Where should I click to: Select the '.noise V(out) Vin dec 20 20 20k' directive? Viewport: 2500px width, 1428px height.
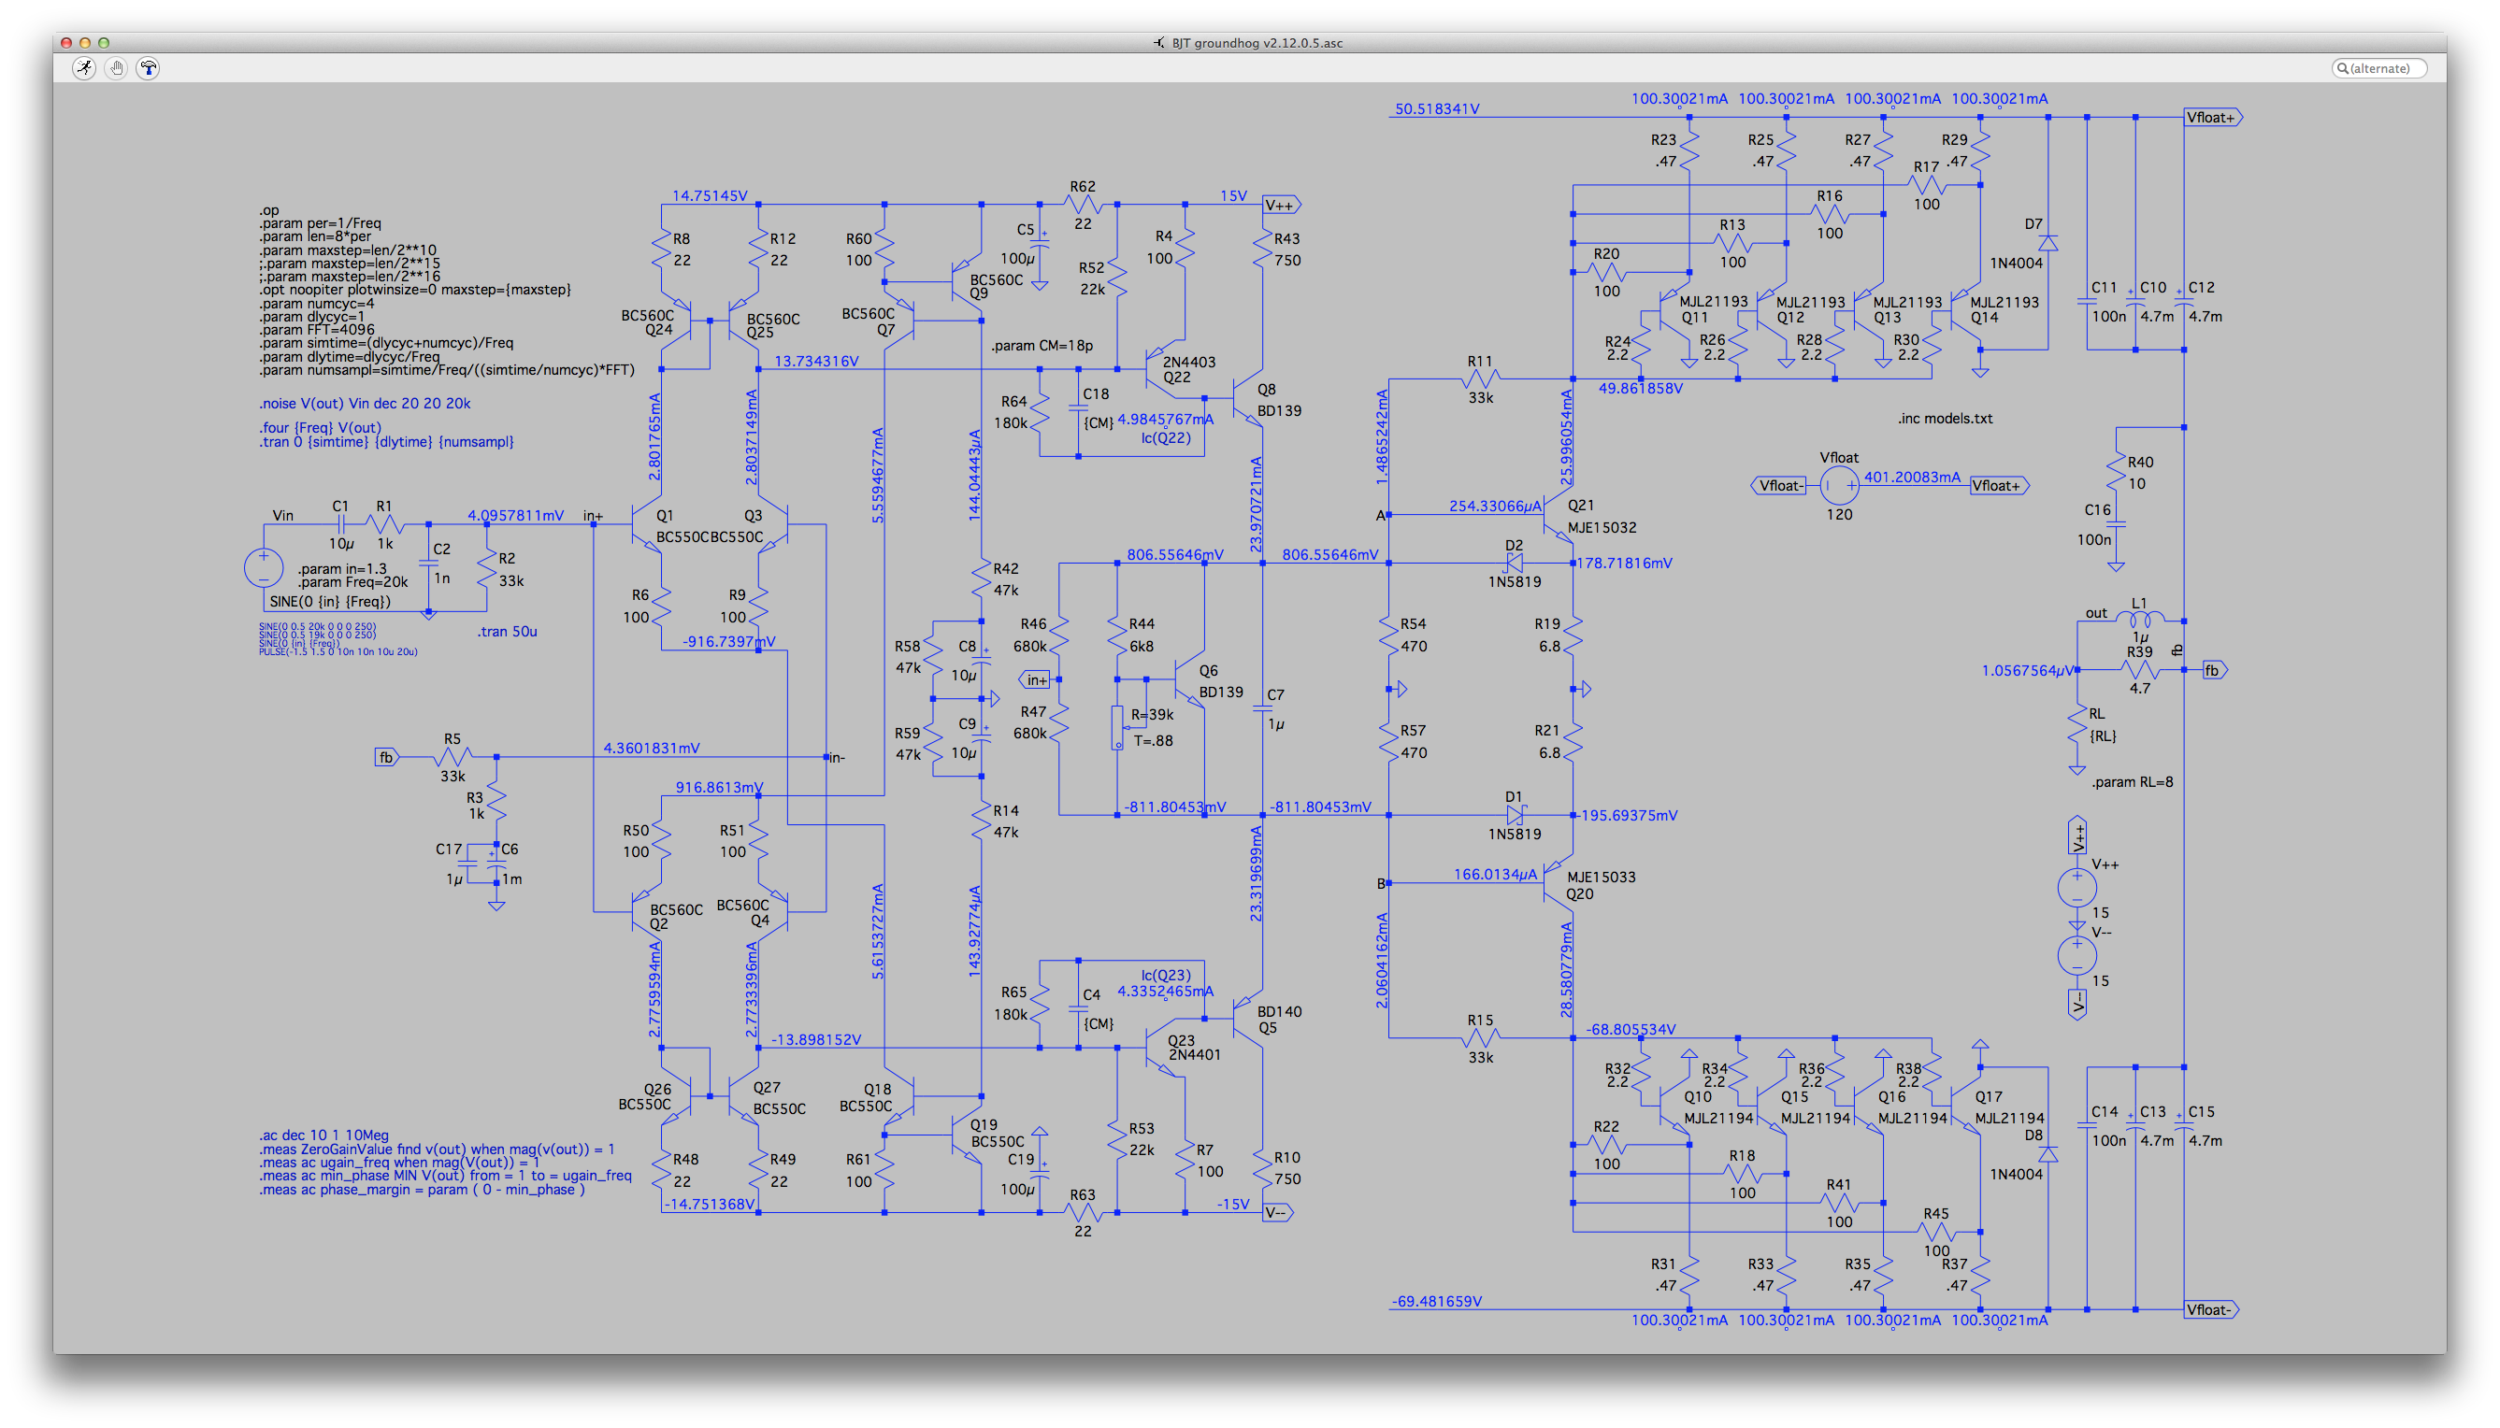coord(364,403)
